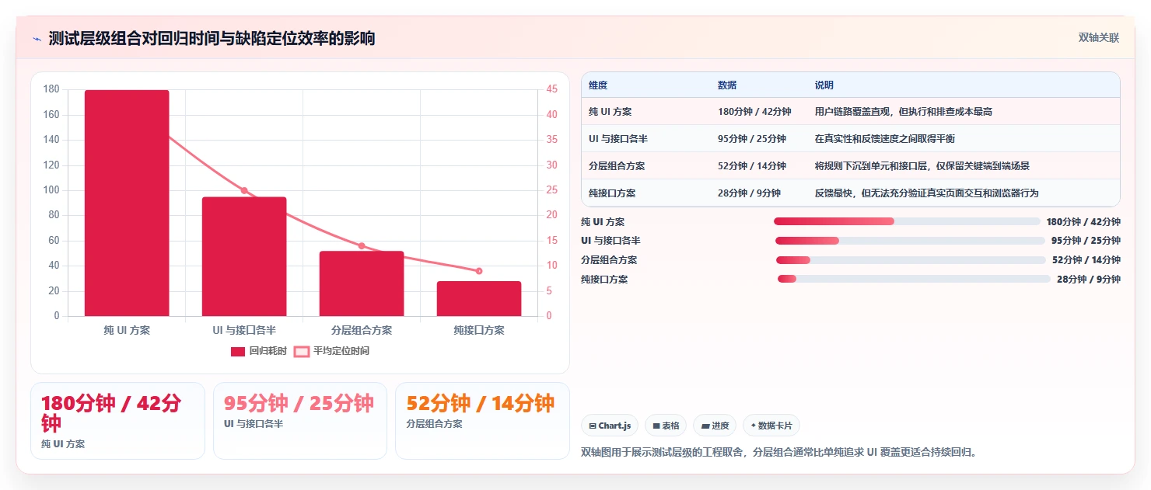
Task: Click table cell 52分钟 / 14分钟
Action: [752, 166]
